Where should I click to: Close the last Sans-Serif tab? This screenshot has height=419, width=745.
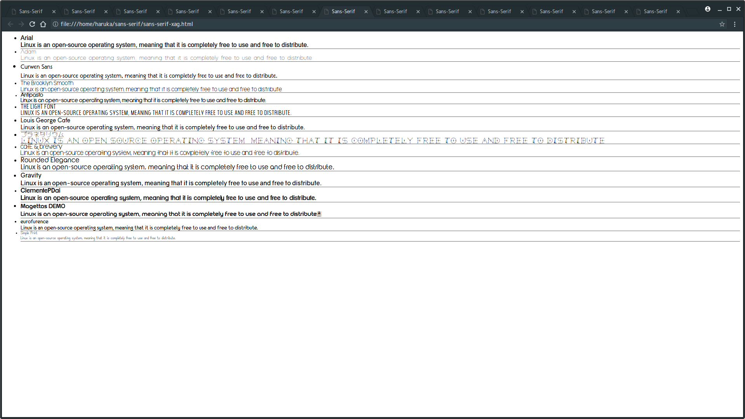[678, 12]
